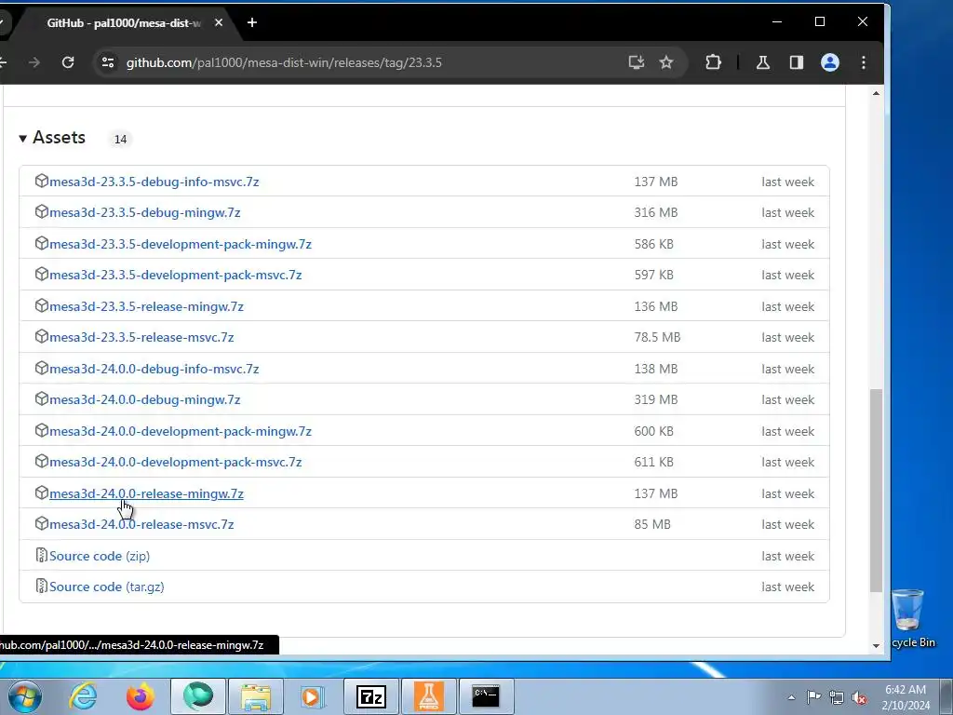Click the 137 MB size of mesa3d-23.3.5-debug-info-msvc
This screenshot has width=953, height=715.
pos(656,182)
